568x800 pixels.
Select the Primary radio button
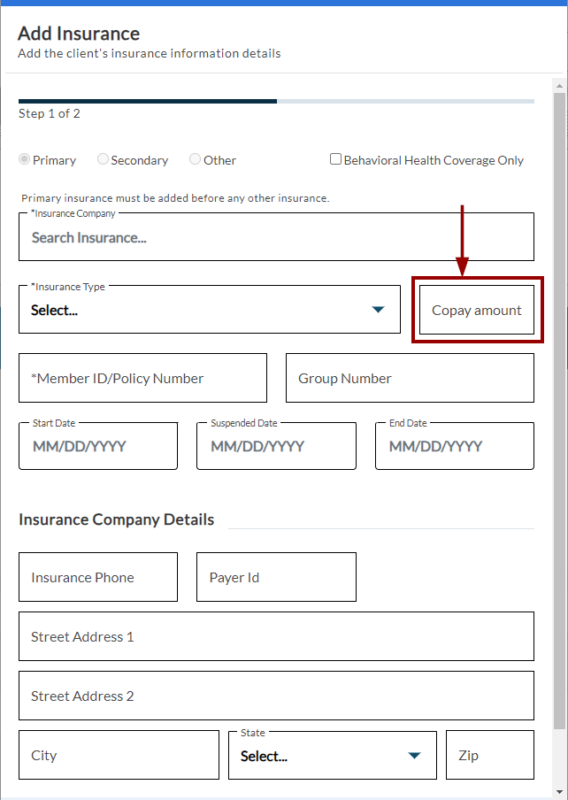pos(24,159)
